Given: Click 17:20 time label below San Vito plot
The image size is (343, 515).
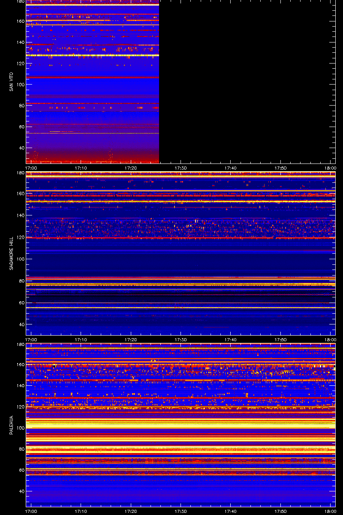Looking at the screenshot, I should [131, 168].
